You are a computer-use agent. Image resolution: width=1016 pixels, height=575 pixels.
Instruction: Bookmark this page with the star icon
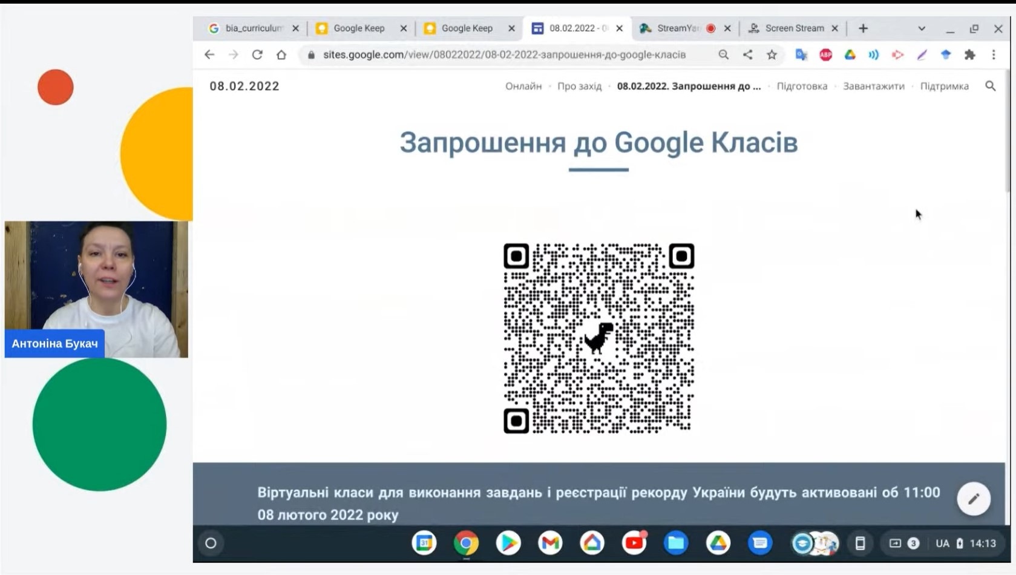click(x=772, y=54)
